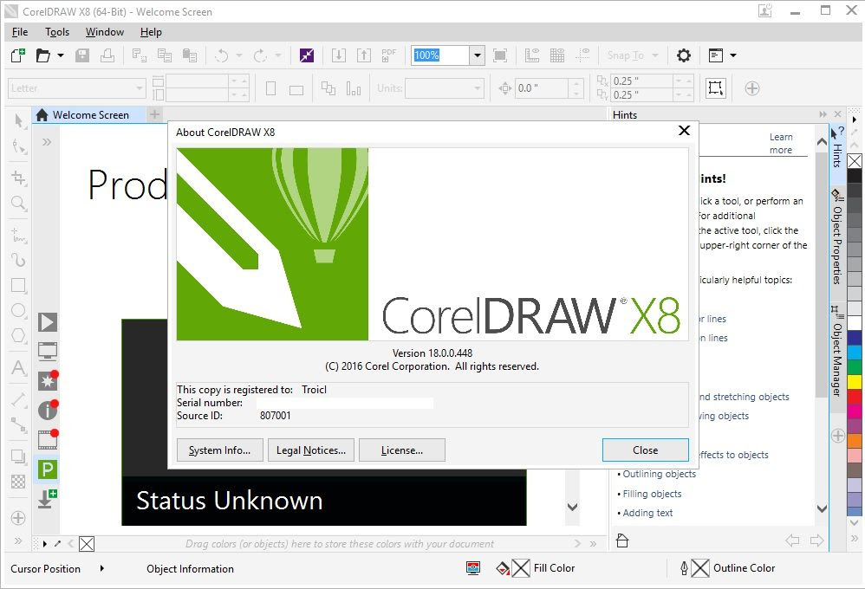865x589 pixels.
Task: Select the Crop tool
Action: coord(19,178)
